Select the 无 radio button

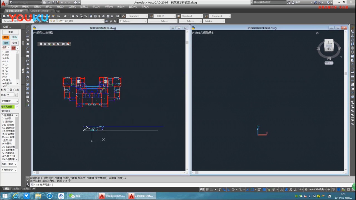point(2,90)
